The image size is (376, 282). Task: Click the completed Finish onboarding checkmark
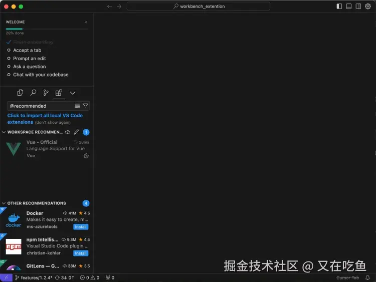point(9,42)
